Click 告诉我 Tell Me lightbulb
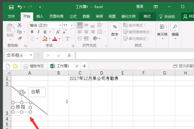The height and width of the screenshot is (129, 194). [167, 16]
